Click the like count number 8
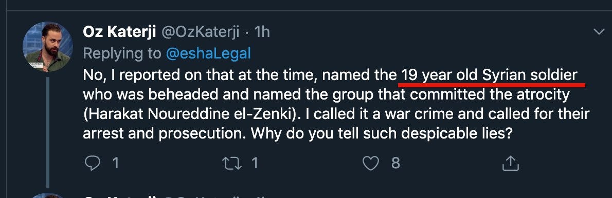 [395, 164]
